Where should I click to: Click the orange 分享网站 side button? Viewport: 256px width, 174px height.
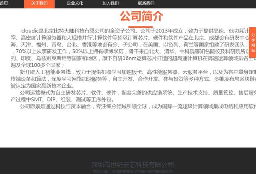(x=252, y=42)
